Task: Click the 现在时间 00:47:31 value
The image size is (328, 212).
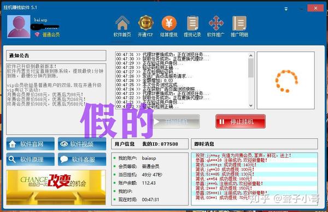Action: pyautogui.click(x=150, y=199)
